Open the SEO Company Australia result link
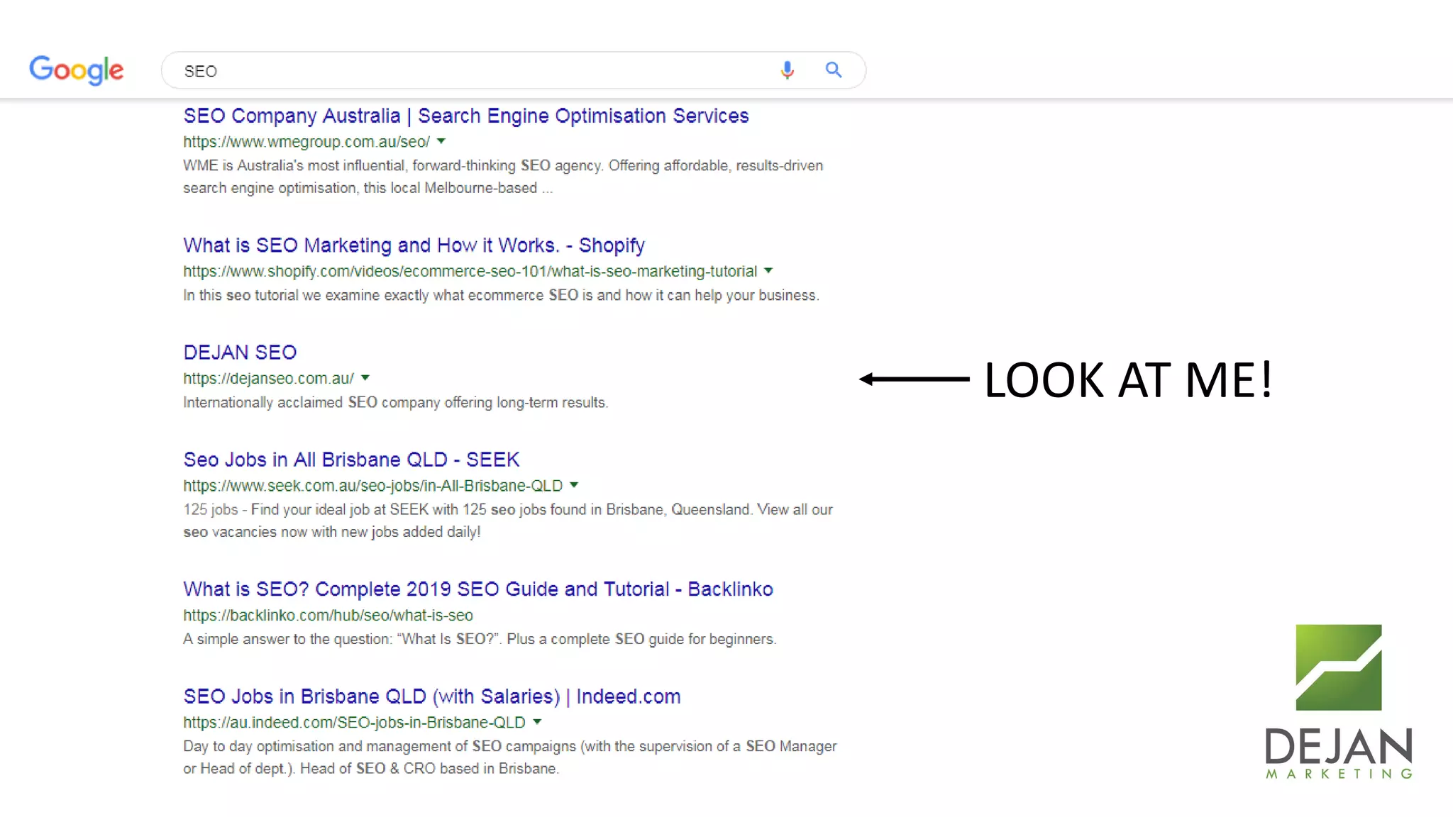1453x817 pixels. [465, 116]
